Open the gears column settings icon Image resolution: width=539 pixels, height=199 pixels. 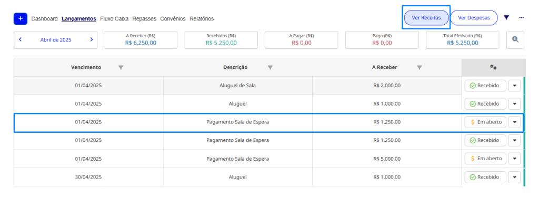click(493, 68)
